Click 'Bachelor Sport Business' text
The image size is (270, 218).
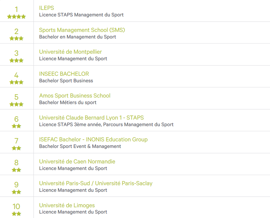coord(66,81)
